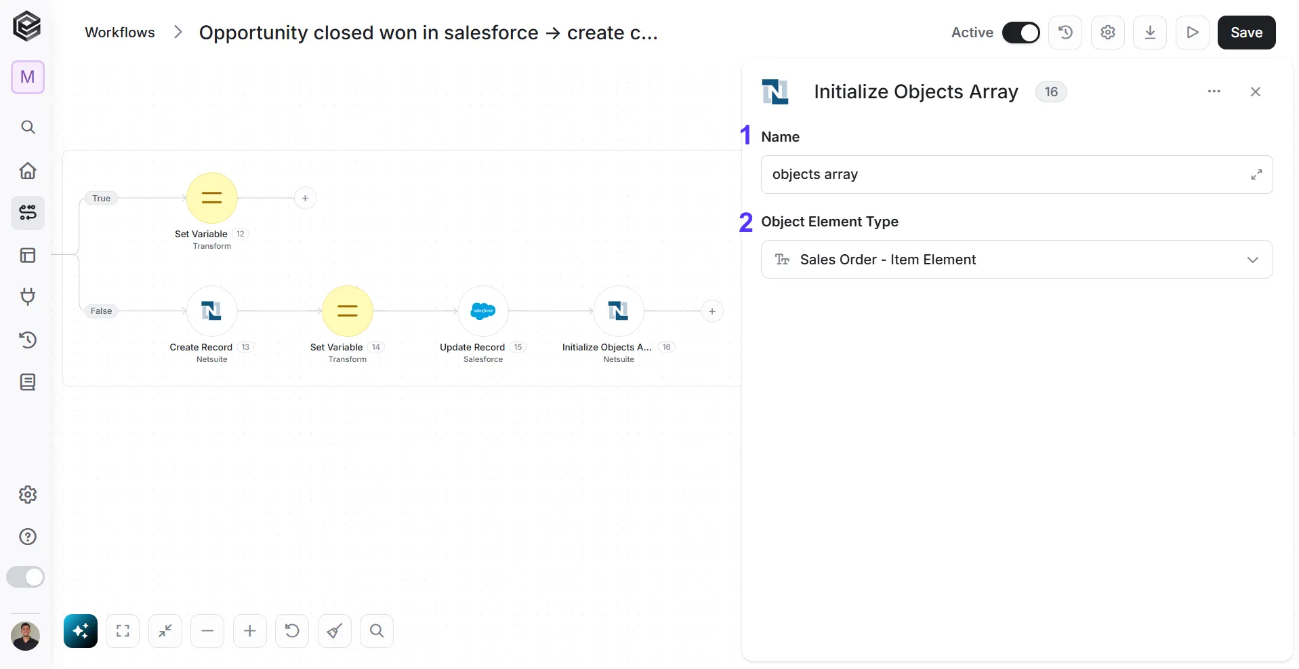Select the Set Variable 12 node
The height and width of the screenshot is (669, 1299).
coord(212,198)
